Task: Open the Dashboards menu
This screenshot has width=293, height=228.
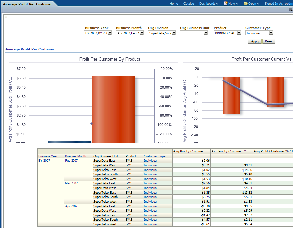Action: (x=209, y=4)
